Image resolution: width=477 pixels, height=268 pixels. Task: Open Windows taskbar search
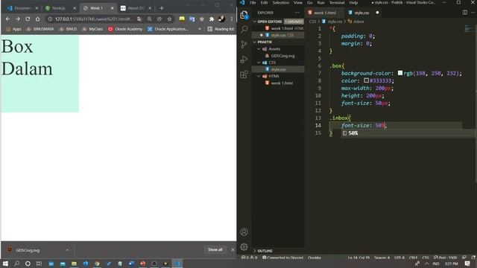(16, 264)
